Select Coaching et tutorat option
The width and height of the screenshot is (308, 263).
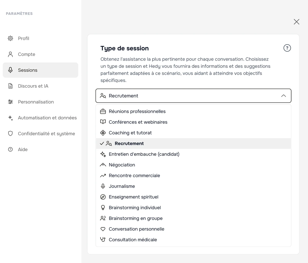pos(194,133)
